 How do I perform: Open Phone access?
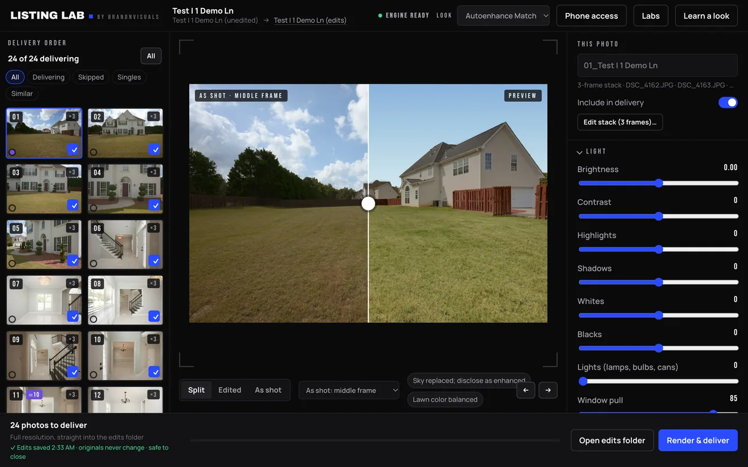tap(592, 16)
